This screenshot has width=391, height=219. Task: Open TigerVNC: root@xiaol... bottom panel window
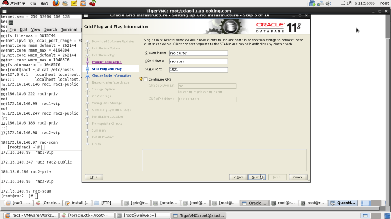199,216
